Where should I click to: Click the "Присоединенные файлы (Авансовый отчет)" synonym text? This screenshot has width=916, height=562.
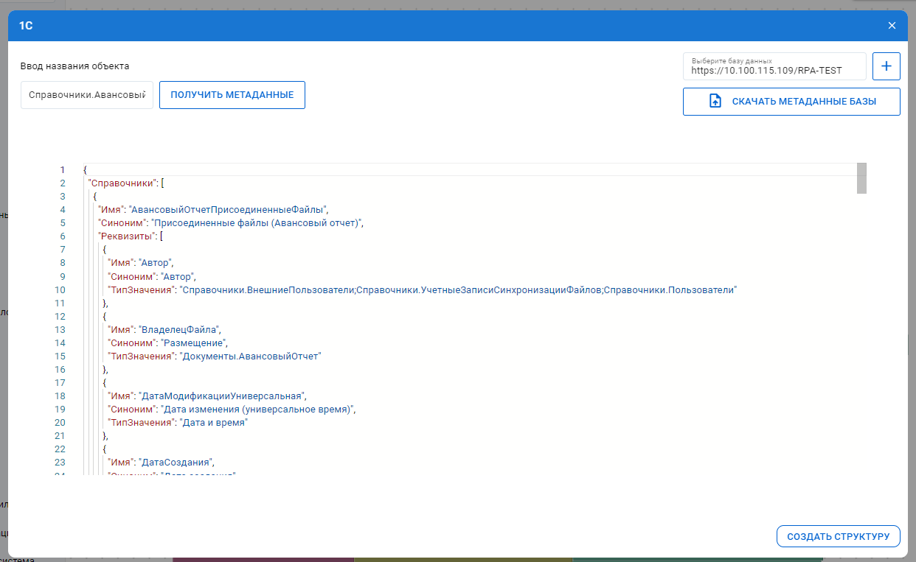(x=256, y=223)
